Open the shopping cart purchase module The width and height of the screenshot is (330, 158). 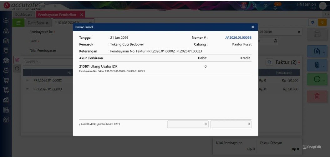pyautogui.click(x=6, y=80)
